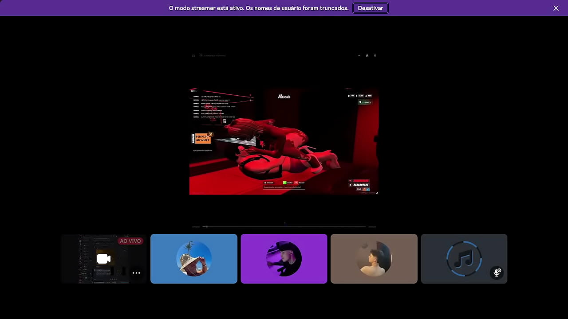Maximize the streamed inner window
This screenshot has height=319, width=568.
click(367, 55)
